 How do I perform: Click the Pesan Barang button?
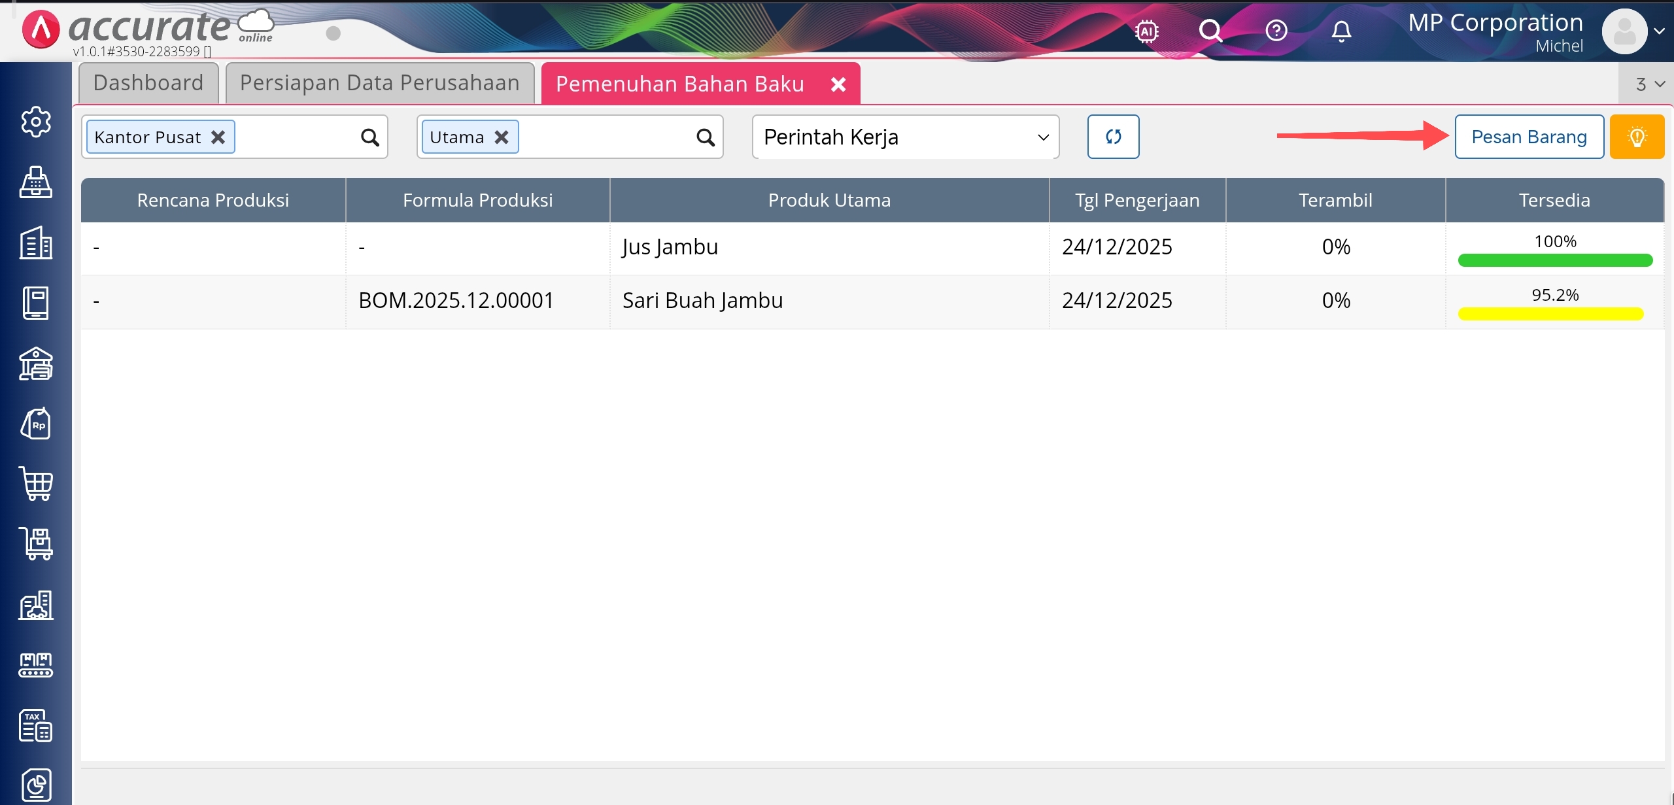click(1528, 137)
